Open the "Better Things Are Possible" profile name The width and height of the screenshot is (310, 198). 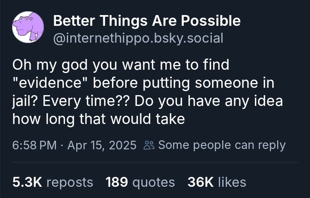146,20
